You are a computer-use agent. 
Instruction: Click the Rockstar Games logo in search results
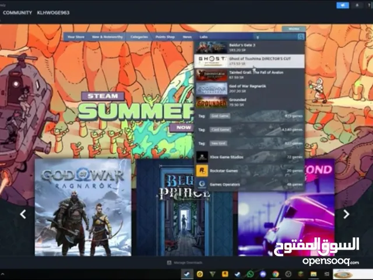[x=202, y=170]
